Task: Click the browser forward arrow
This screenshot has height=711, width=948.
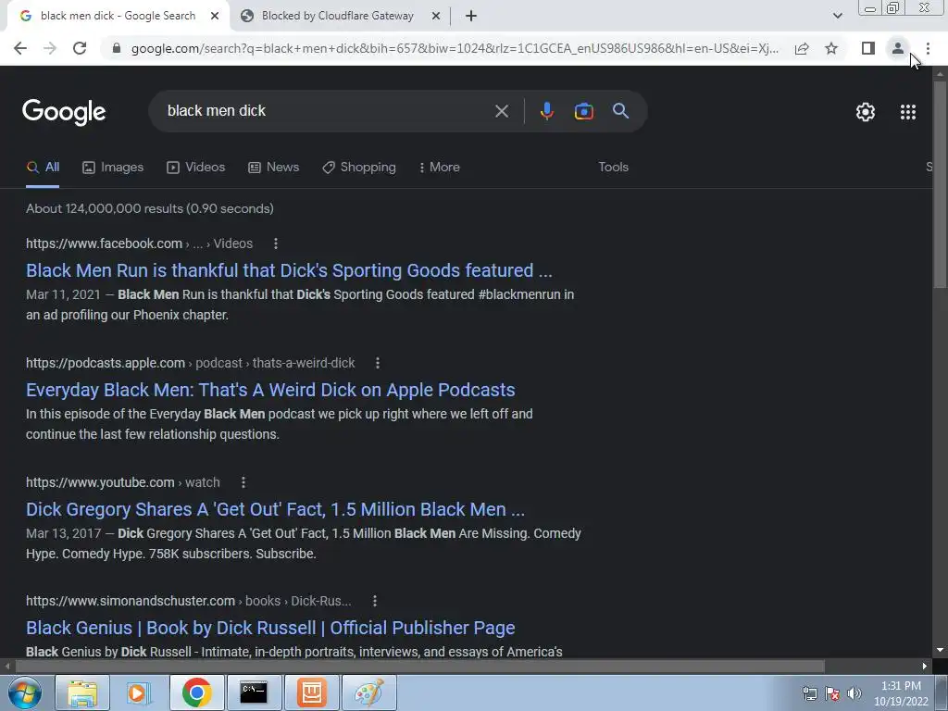Action: (x=50, y=48)
